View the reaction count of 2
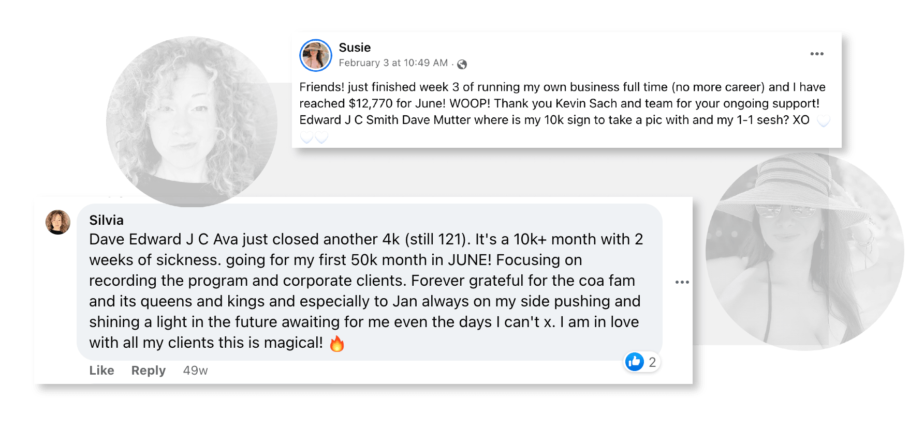Screen dimensions: 909x448 point(652,362)
